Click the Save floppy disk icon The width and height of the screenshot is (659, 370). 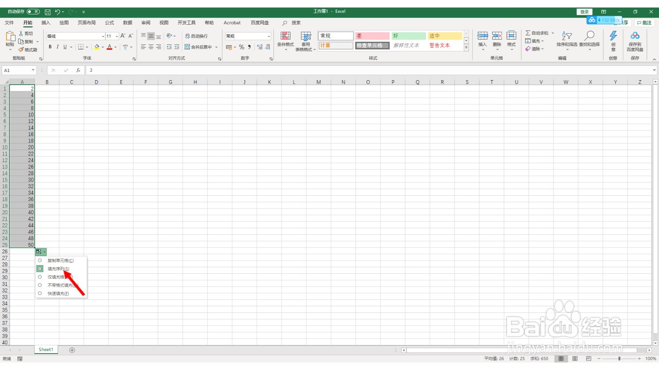coord(48,12)
